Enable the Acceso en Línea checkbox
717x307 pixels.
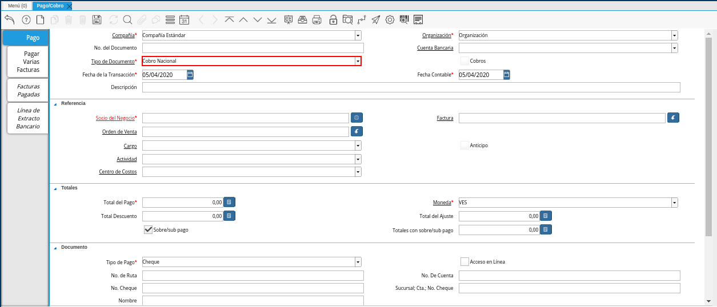tap(464, 262)
